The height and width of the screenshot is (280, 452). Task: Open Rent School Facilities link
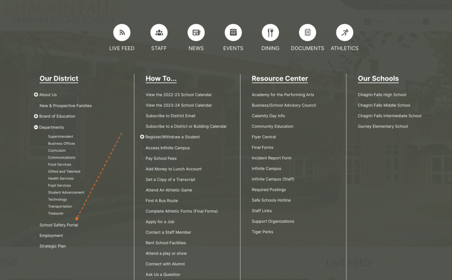point(166,243)
